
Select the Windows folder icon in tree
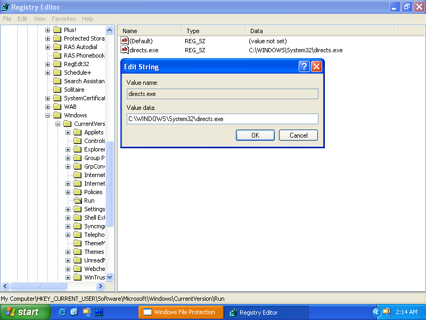pyautogui.click(x=57, y=115)
